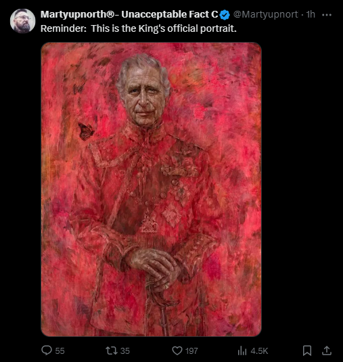Click the @Martyupnort handle
The height and width of the screenshot is (362, 343).
click(x=266, y=14)
